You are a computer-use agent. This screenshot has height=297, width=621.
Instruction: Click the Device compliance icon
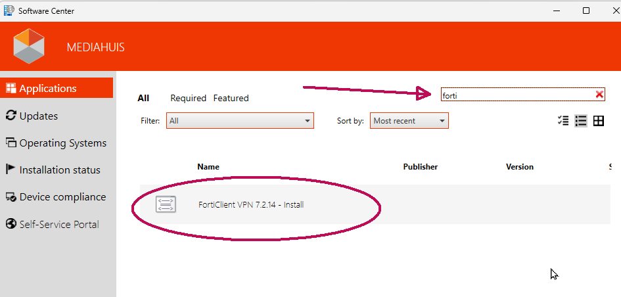coord(11,196)
